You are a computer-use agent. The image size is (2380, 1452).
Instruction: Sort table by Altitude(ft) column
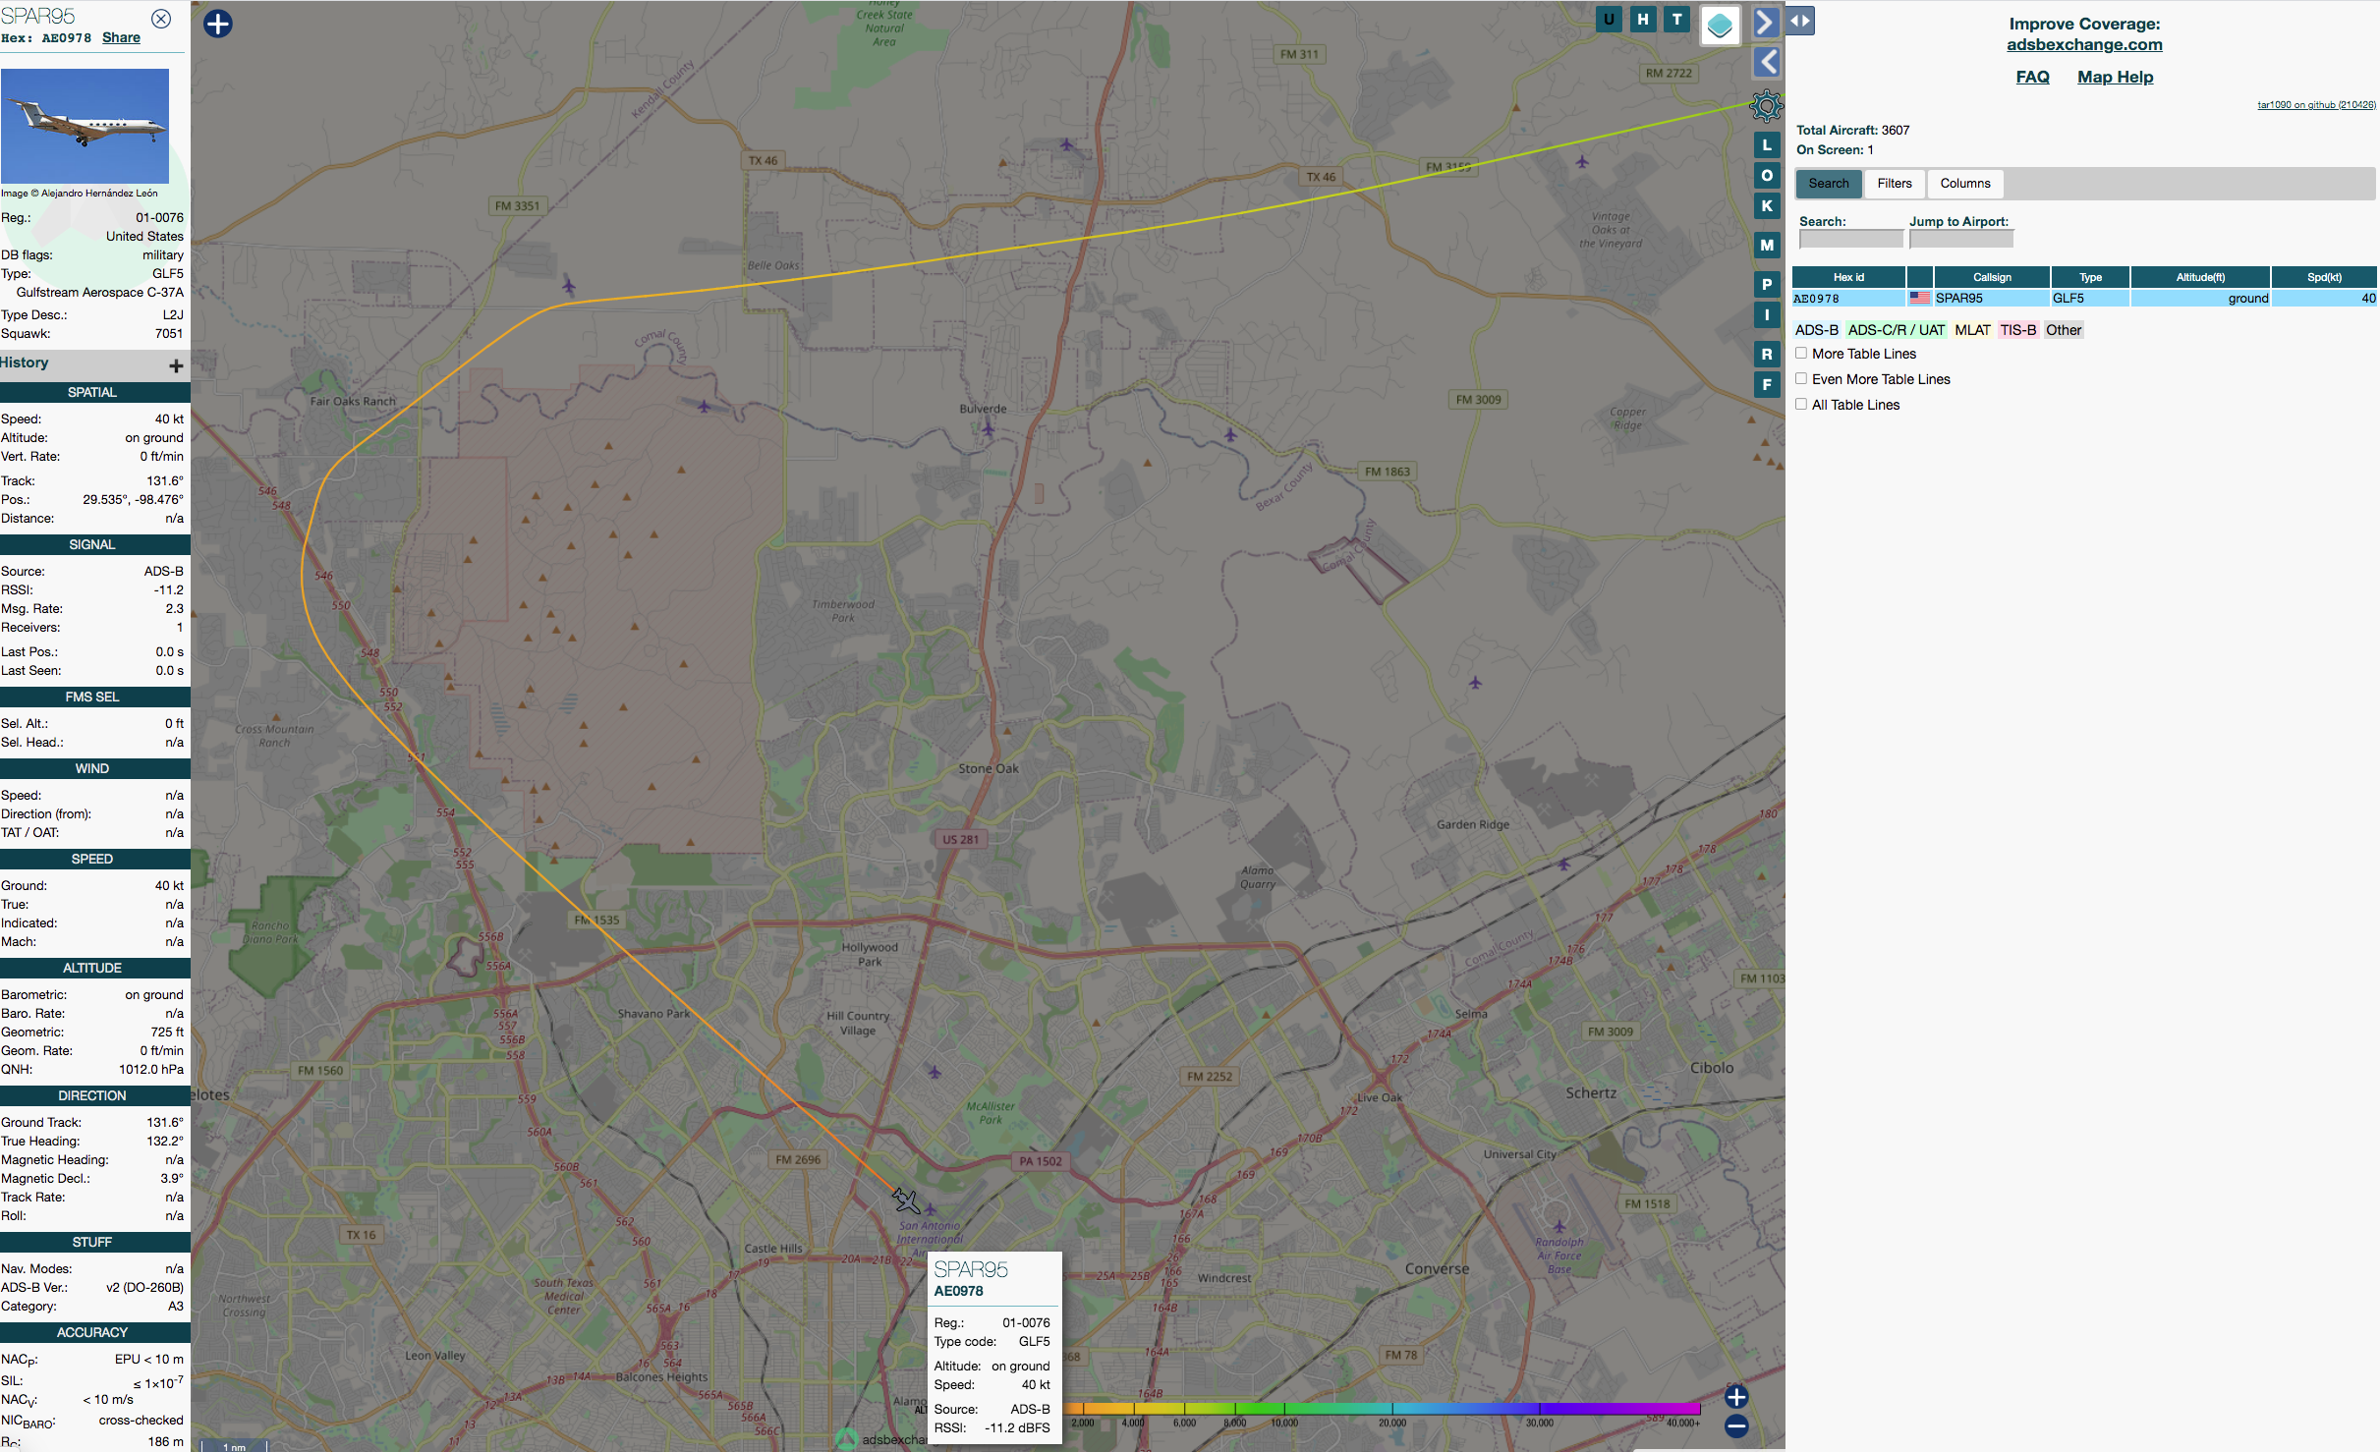pos(2200,277)
